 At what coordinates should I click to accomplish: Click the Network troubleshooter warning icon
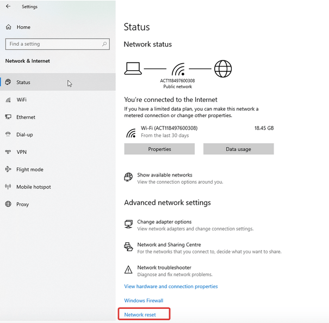pyautogui.click(x=128, y=270)
